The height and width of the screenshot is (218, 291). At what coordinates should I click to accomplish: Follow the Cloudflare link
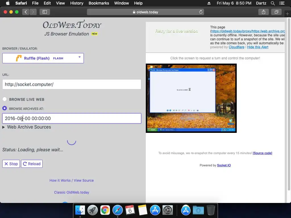(x=236, y=47)
